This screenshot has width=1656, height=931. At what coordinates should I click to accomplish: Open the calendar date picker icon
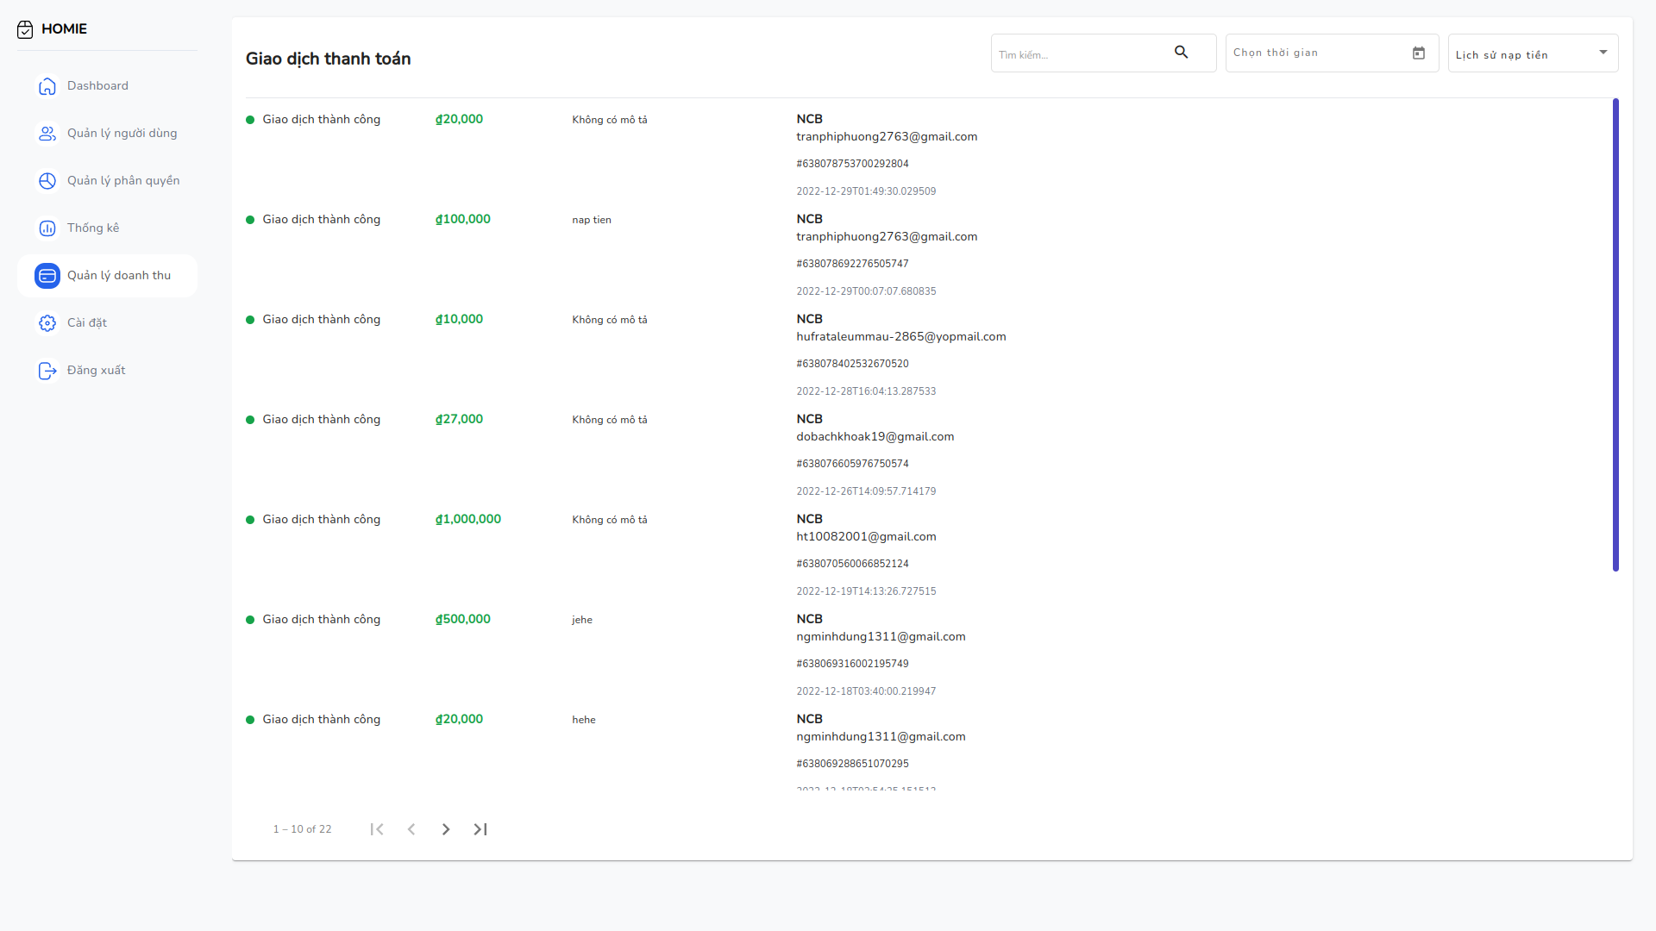click(1419, 53)
